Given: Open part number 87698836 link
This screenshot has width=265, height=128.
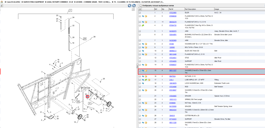Looking at the screenshot, I should [173, 16].
